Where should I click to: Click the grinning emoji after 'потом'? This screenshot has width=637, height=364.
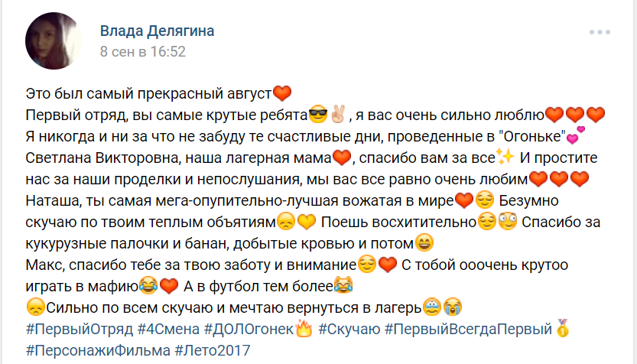pos(424,243)
